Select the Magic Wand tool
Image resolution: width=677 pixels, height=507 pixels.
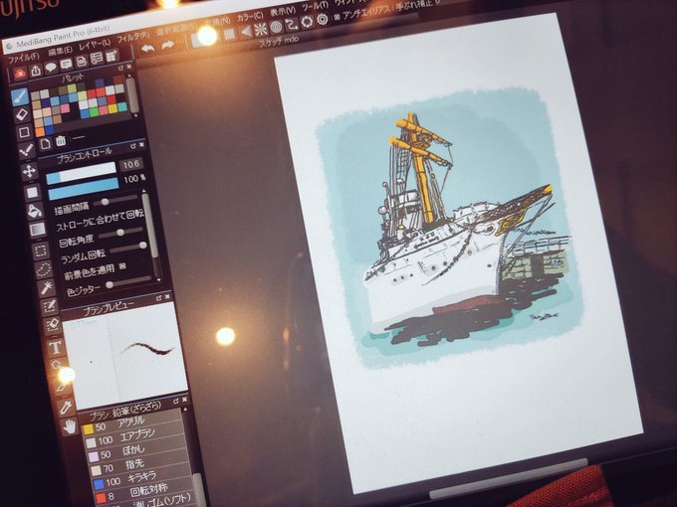[47, 287]
